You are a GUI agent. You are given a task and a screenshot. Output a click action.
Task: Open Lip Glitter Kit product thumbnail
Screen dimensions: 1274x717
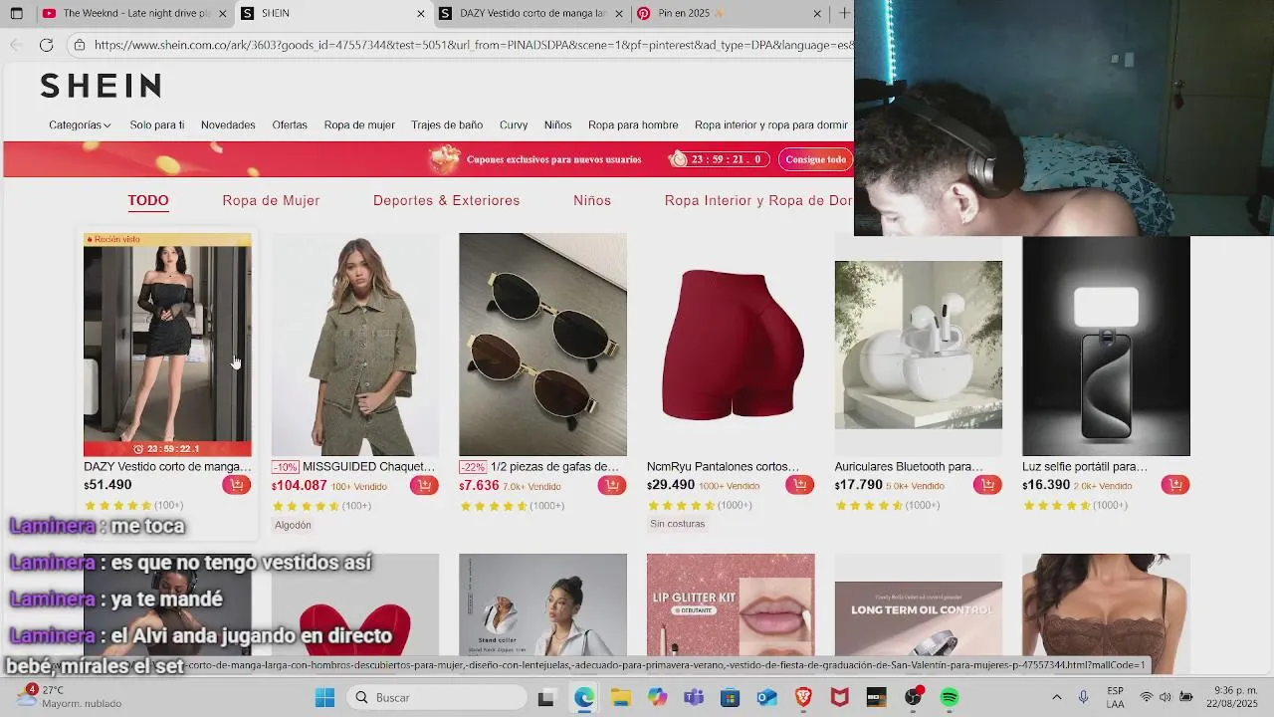tap(731, 604)
